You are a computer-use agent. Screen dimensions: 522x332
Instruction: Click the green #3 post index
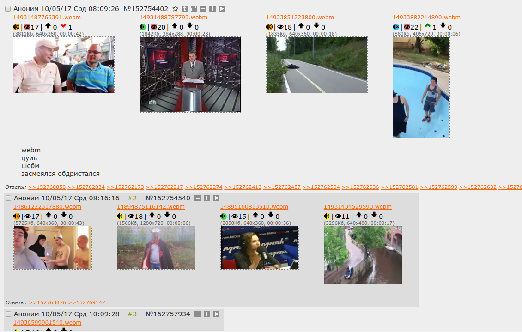pyautogui.click(x=132, y=314)
